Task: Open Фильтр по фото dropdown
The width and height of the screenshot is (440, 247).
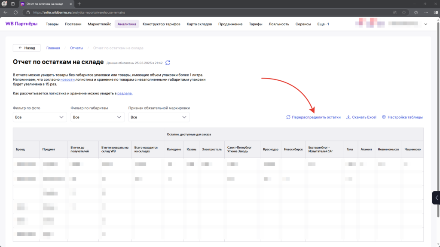Action: click(x=40, y=117)
